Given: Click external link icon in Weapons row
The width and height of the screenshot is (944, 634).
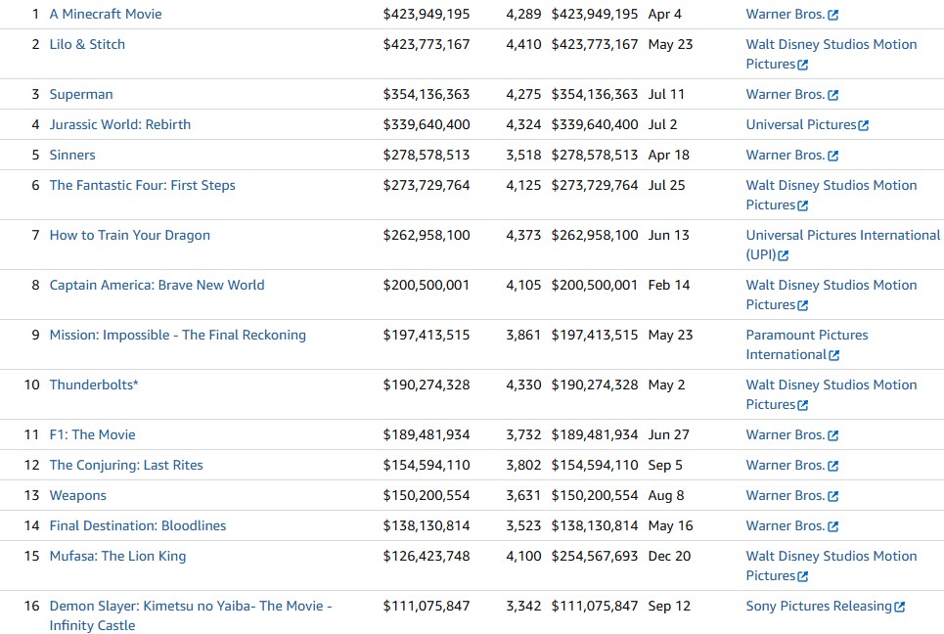Looking at the screenshot, I should click(x=833, y=496).
